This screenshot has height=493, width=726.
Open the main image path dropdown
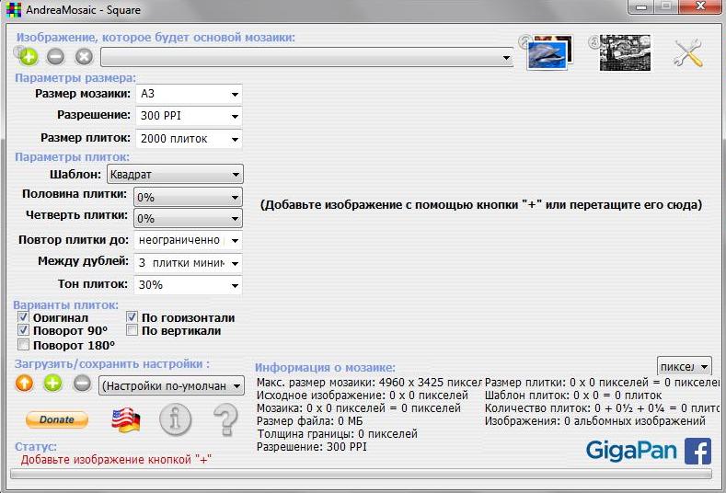coord(307,57)
